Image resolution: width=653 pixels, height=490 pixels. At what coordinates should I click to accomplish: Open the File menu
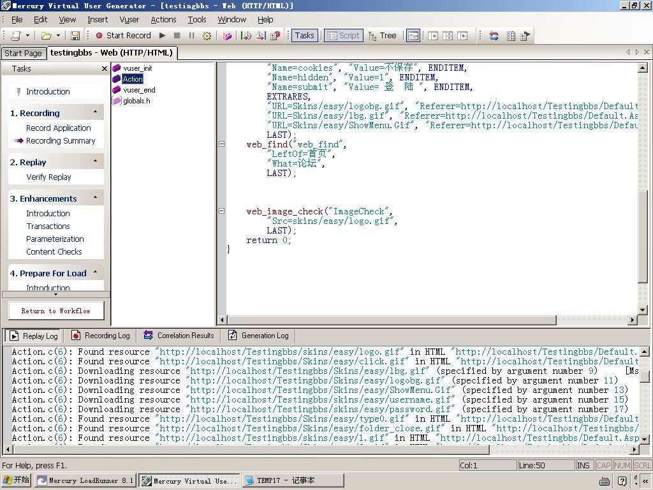point(17,20)
